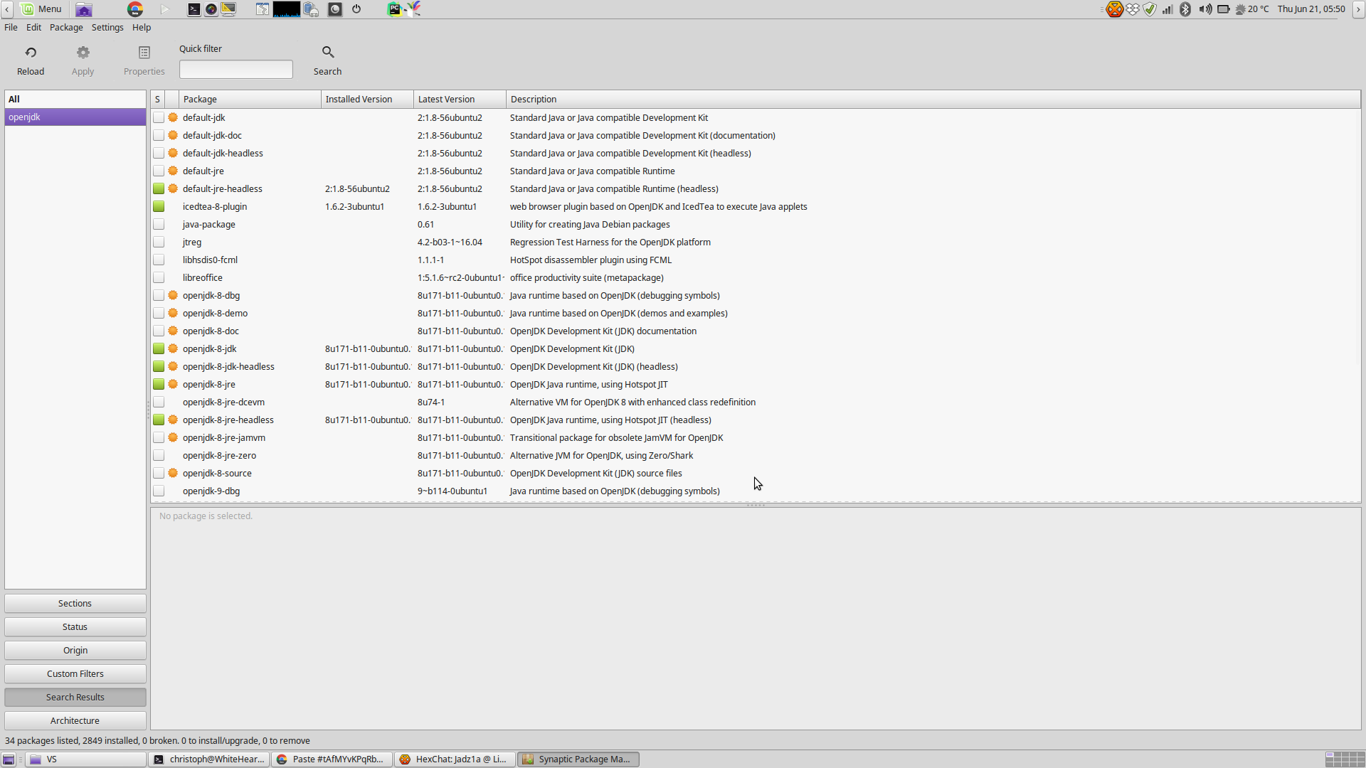
Task: Toggle installed status box for openjdk-8-jdk
Action: click(159, 348)
